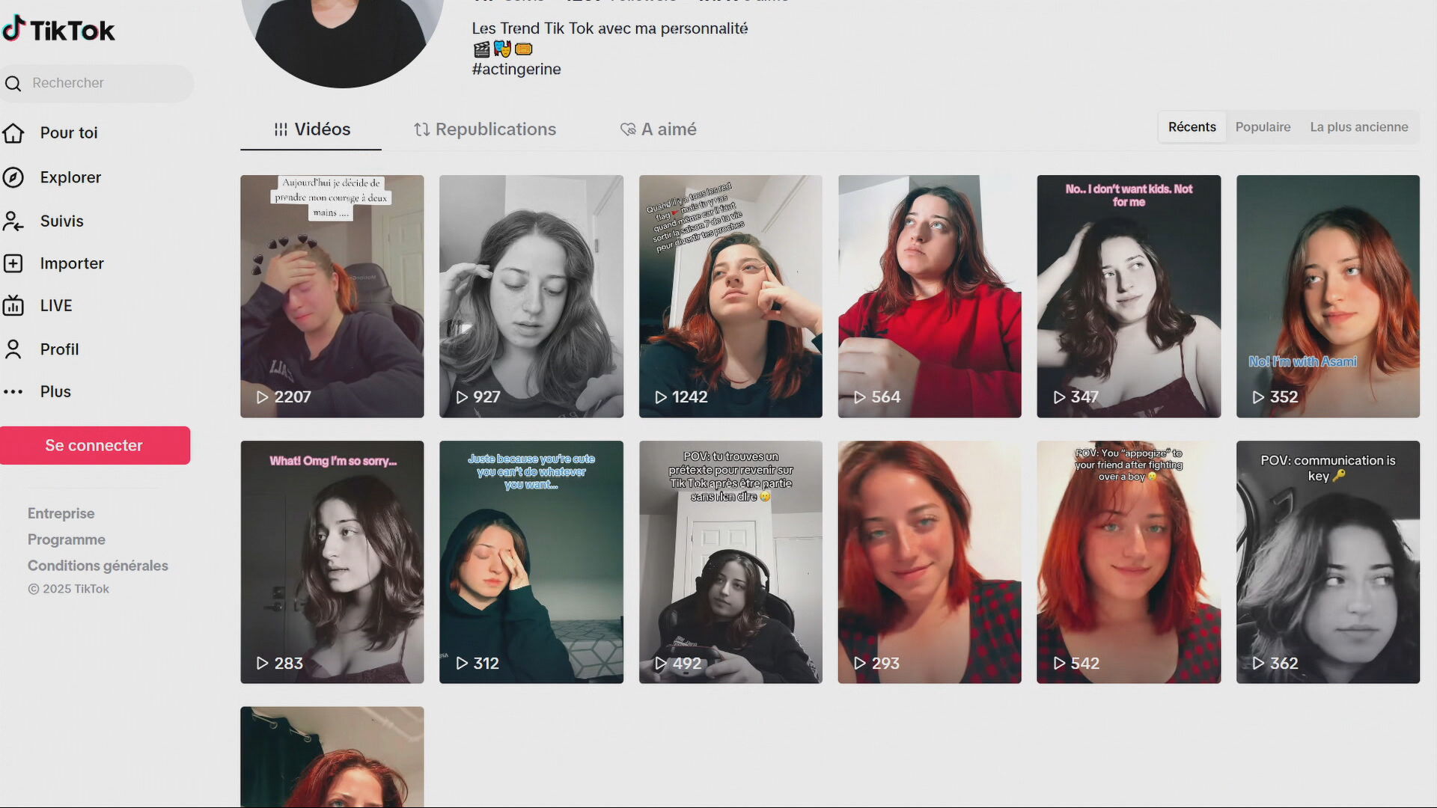Click the A aimé heart icon
This screenshot has height=808, width=1437.
click(628, 129)
